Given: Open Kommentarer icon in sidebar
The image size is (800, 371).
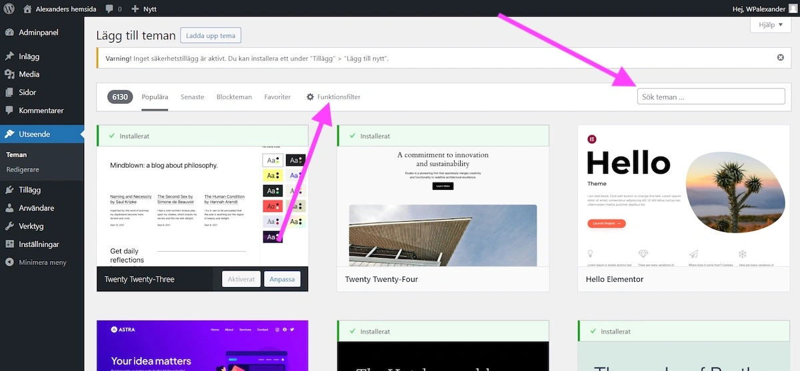Looking at the screenshot, I should click(9, 111).
